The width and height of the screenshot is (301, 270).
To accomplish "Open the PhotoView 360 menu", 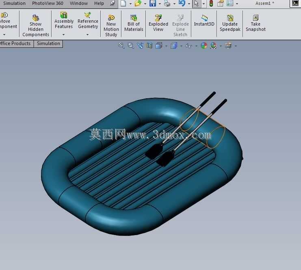I will click(48, 3).
